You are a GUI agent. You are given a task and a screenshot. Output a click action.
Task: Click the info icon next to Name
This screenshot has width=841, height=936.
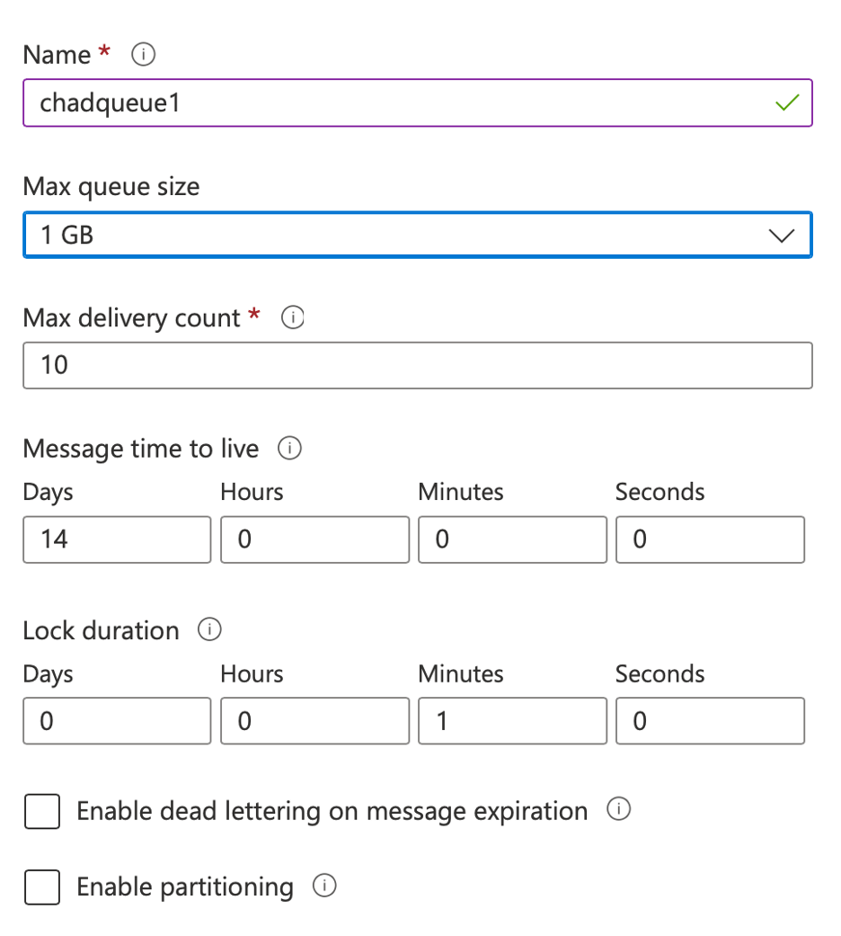[143, 54]
